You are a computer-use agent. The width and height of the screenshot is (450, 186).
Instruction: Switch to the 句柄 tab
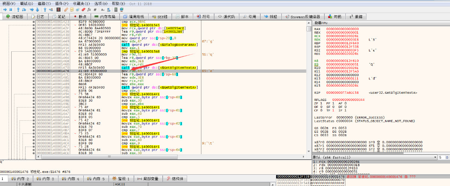(335, 16)
